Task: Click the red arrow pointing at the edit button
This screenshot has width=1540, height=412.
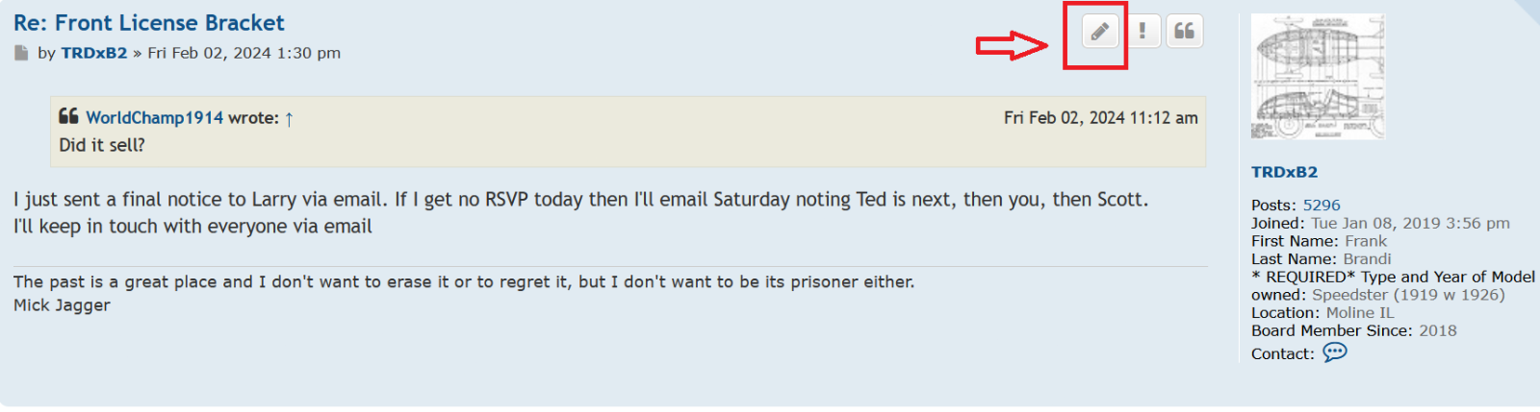Action: (x=1012, y=45)
